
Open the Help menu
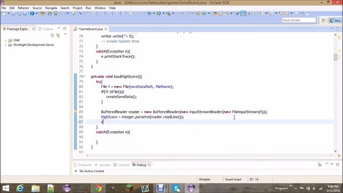click(x=112, y=8)
